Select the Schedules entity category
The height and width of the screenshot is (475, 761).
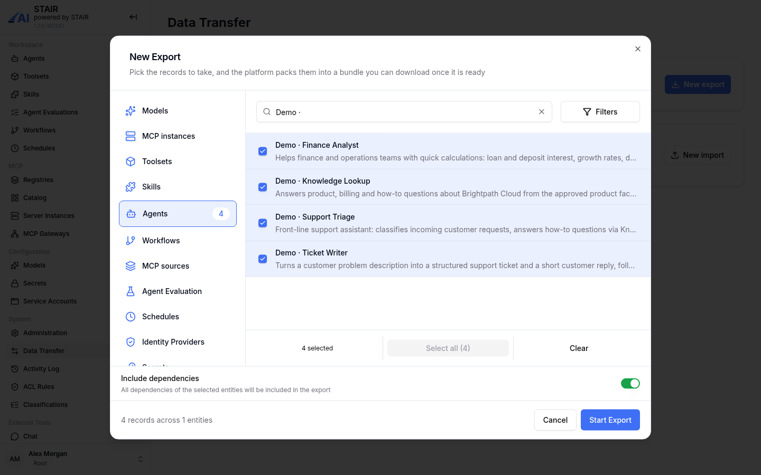(178, 317)
